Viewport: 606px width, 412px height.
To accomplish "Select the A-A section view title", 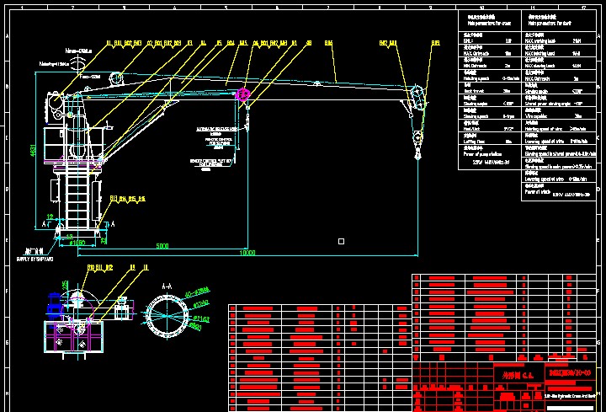I will [167, 286].
